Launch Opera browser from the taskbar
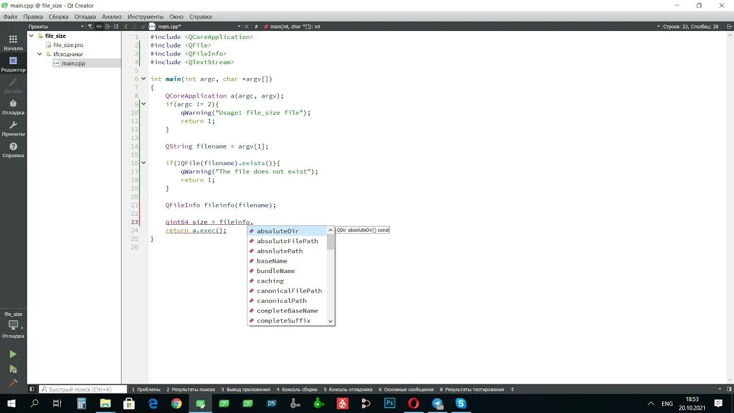The height and width of the screenshot is (413, 734). coord(413,403)
